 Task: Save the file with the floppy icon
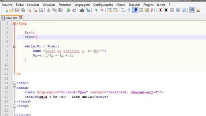click(17, 10)
